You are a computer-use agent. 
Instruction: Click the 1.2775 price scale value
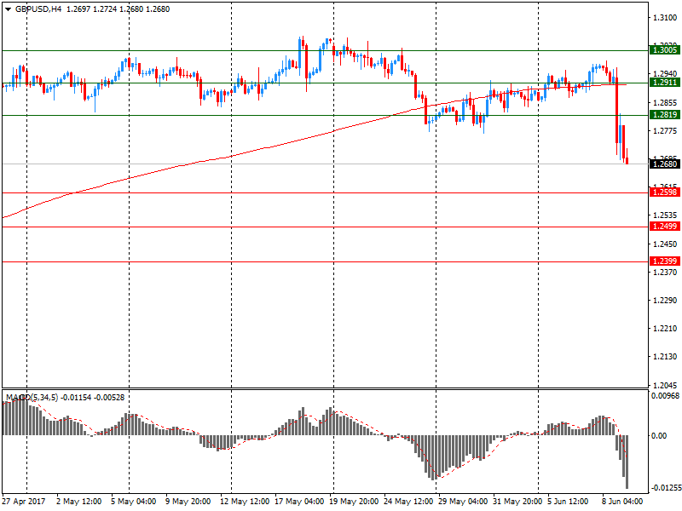coord(665,131)
